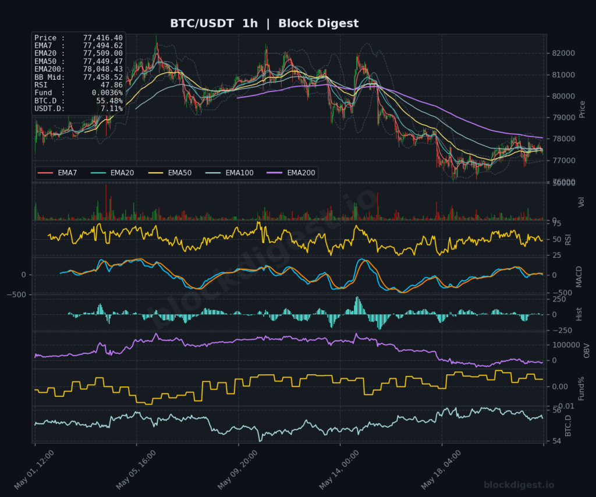Click the May 18, 04:00 date label

click(x=441, y=470)
